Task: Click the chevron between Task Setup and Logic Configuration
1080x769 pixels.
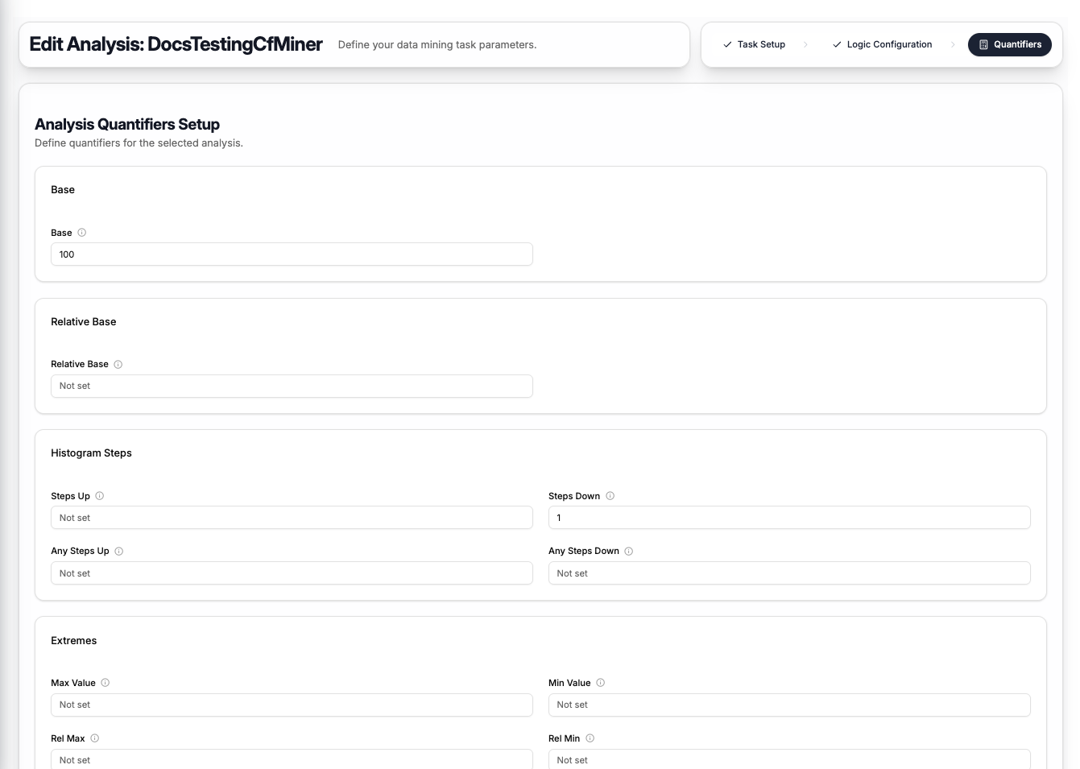Action: [806, 44]
